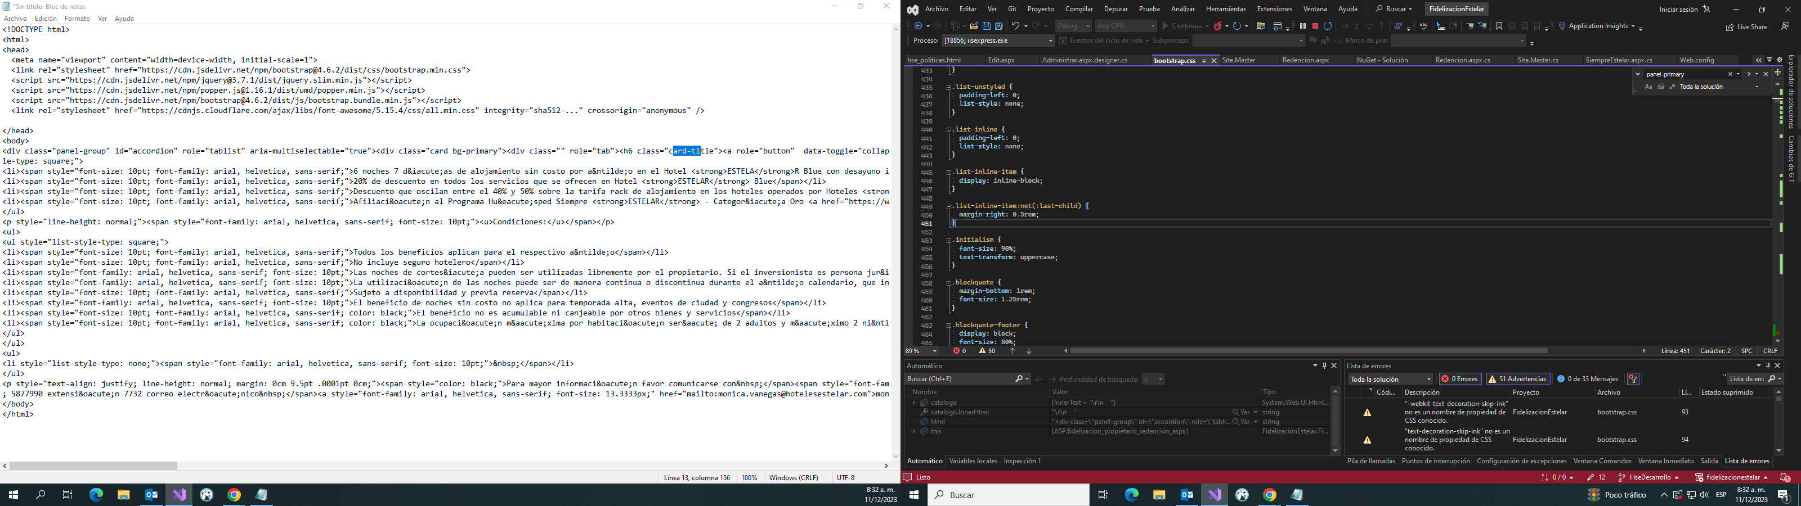Screen dimensions: 1801x506
Task: Toggle the 0 Errores filter
Action: pos(1460,379)
